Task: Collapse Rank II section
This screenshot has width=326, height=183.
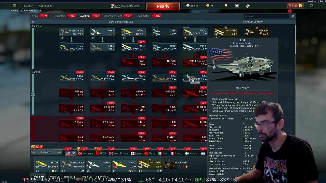Action: coord(37,72)
